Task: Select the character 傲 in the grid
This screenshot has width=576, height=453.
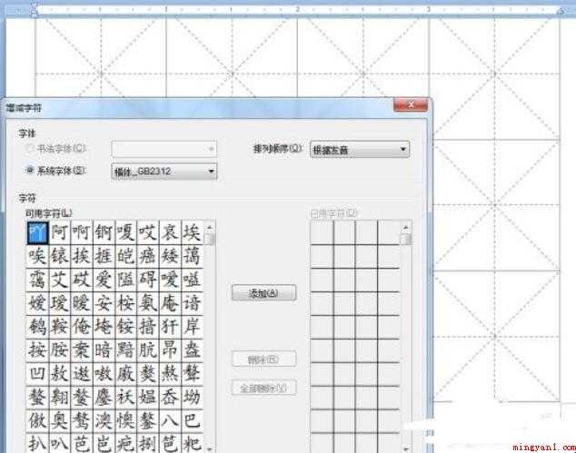Action: pos(37,420)
